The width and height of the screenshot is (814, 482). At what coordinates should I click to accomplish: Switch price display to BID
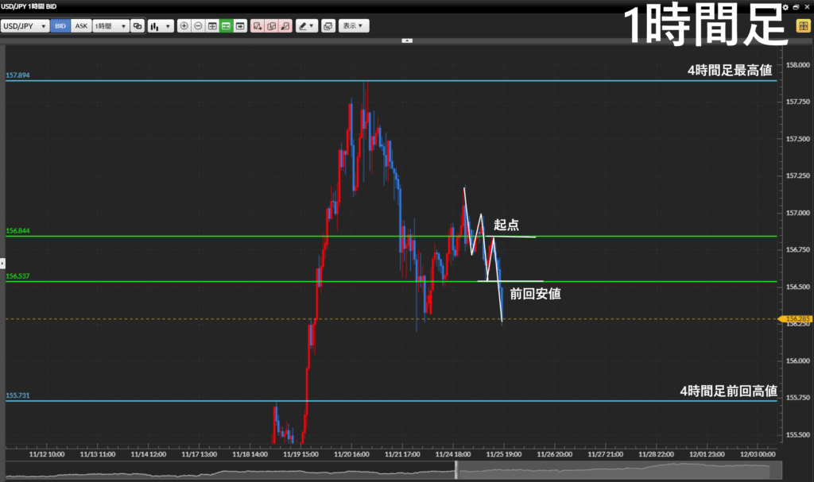point(60,25)
